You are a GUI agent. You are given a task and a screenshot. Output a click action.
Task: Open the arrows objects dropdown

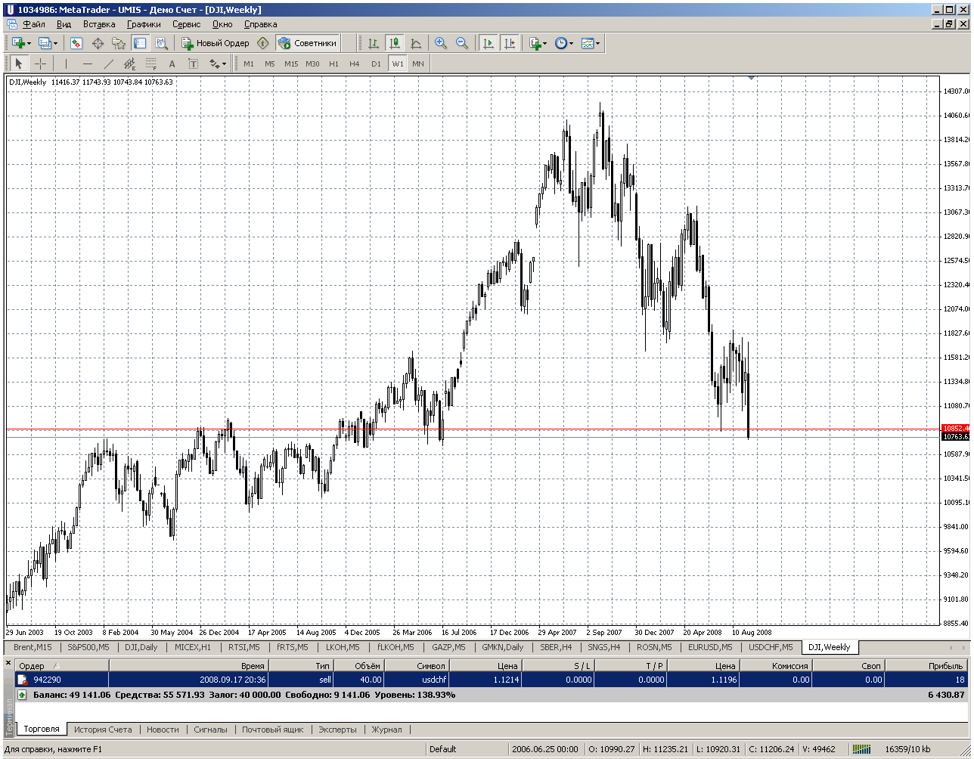point(218,64)
